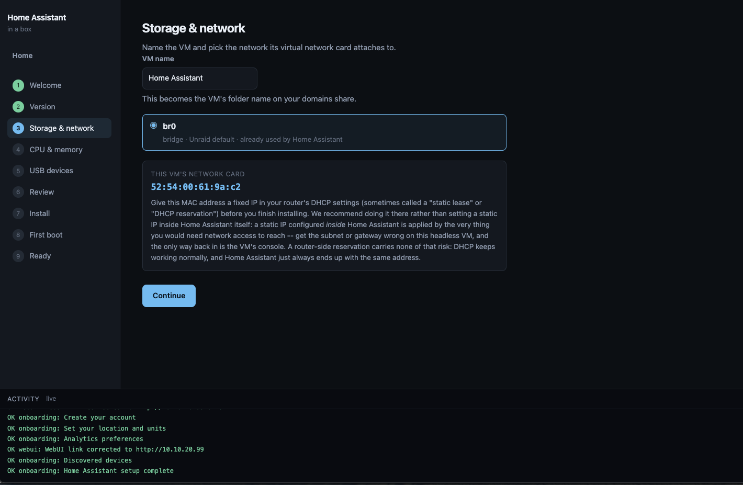Screen dimensions: 743x485
Task: Click log line Discovered devices
Action: (70, 460)
